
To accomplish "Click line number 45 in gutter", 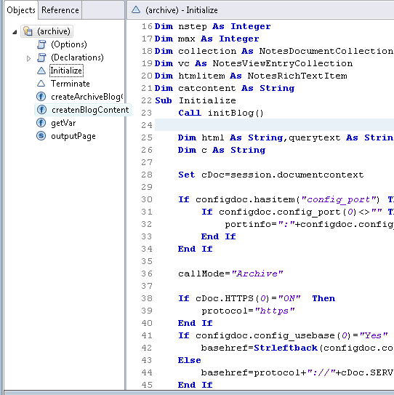I will (147, 385).
